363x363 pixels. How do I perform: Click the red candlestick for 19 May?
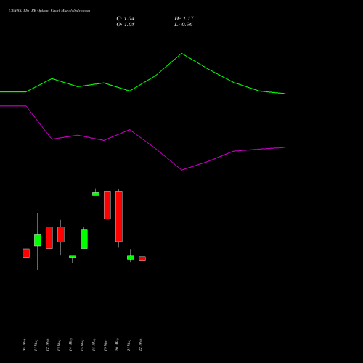tap(107, 205)
